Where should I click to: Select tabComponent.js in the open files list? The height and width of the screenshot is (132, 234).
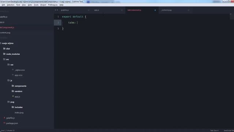[7, 27]
